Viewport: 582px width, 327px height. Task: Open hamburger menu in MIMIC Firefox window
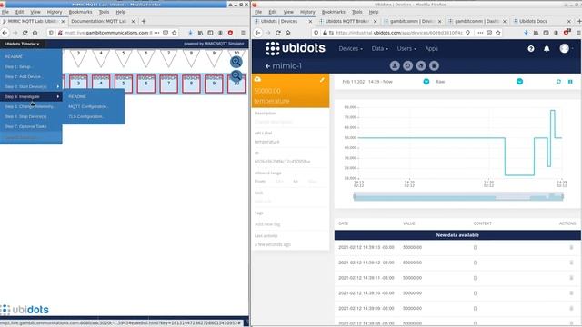(x=243, y=33)
